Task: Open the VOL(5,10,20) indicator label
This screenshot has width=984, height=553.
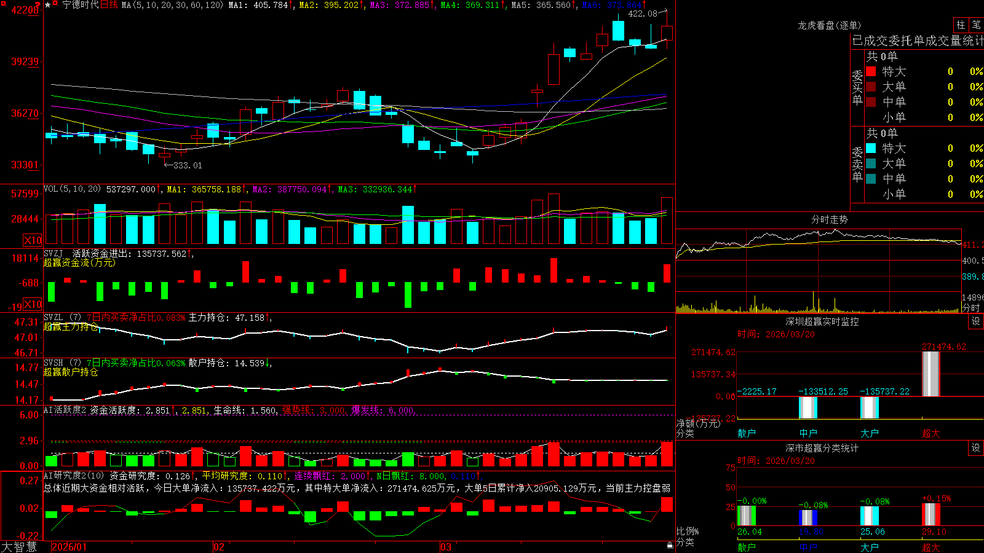Action: point(72,189)
